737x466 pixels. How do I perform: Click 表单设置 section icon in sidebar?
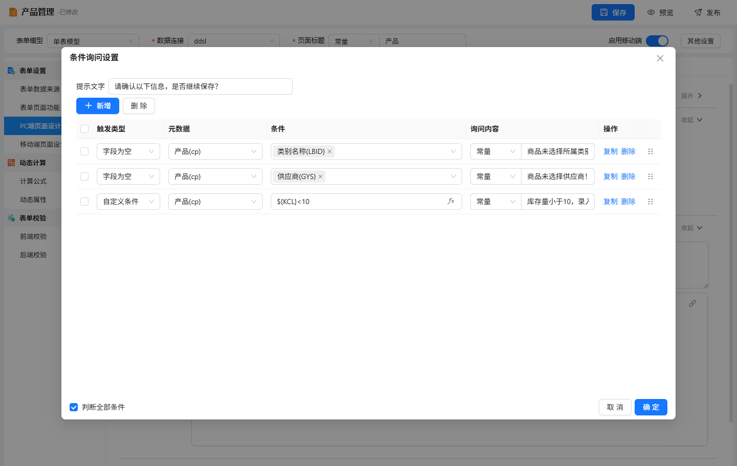(11, 71)
